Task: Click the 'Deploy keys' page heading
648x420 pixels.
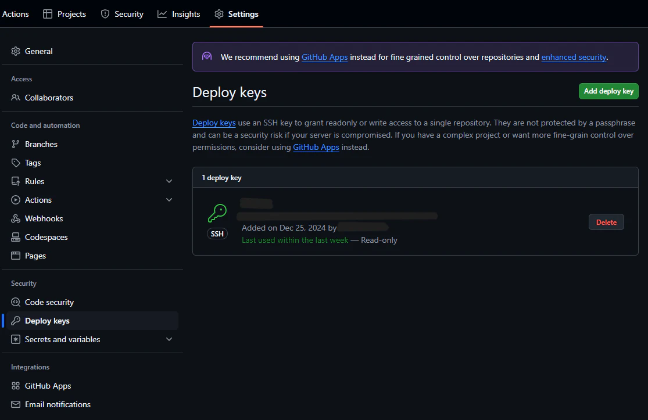Action: (230, 92)
